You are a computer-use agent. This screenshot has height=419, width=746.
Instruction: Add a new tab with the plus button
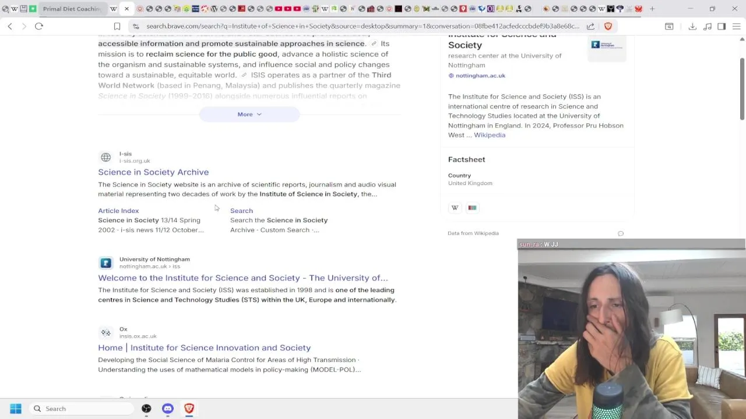click(652, 9)
